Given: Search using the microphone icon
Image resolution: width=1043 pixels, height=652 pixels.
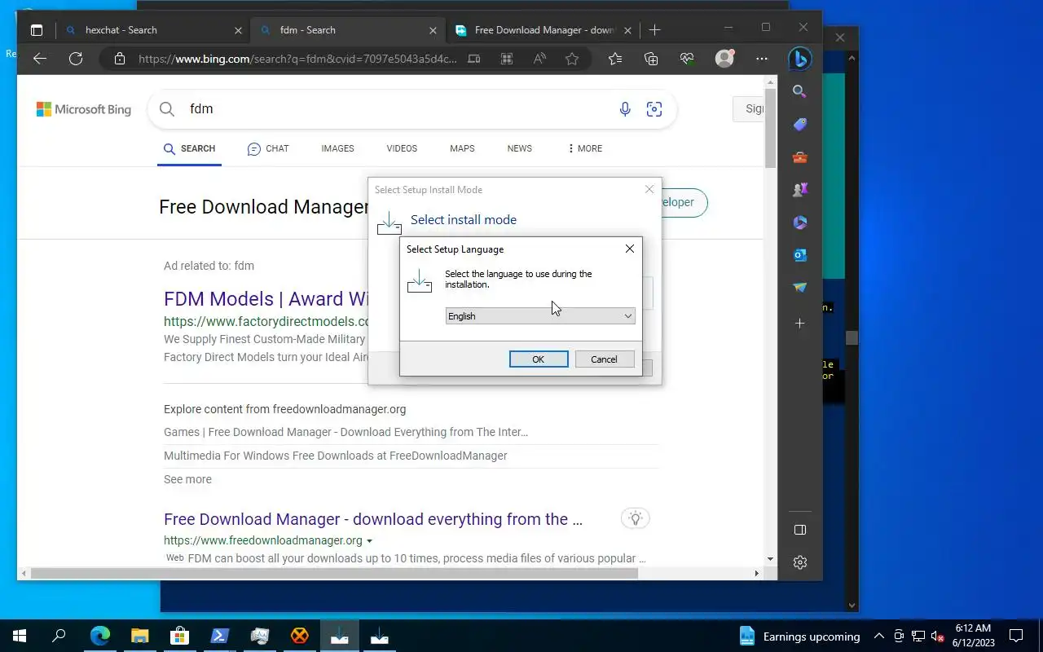Looking at the screenshot, I should click(x=625, y=109).
